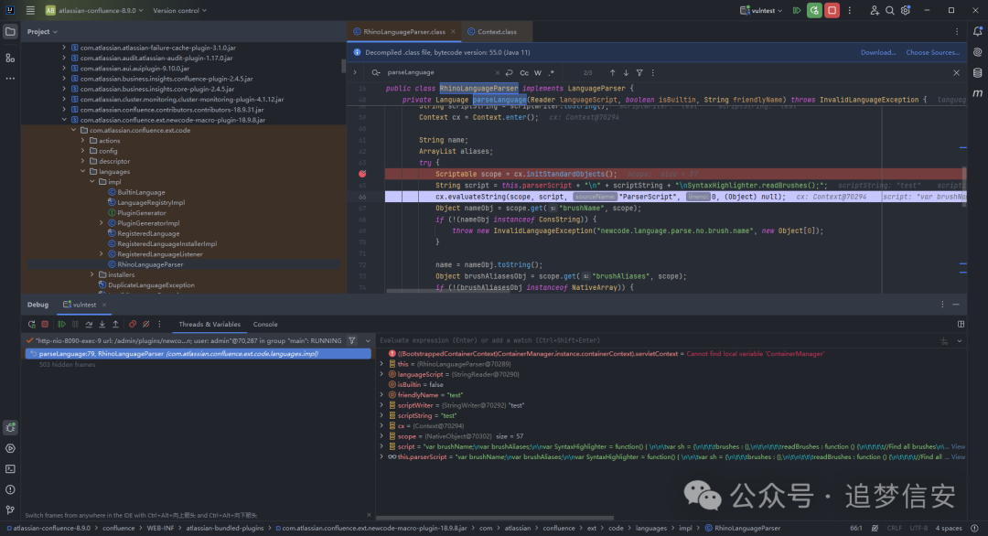Click the Evaluate expression input field
988x536 pixels.
coord(657,341)
